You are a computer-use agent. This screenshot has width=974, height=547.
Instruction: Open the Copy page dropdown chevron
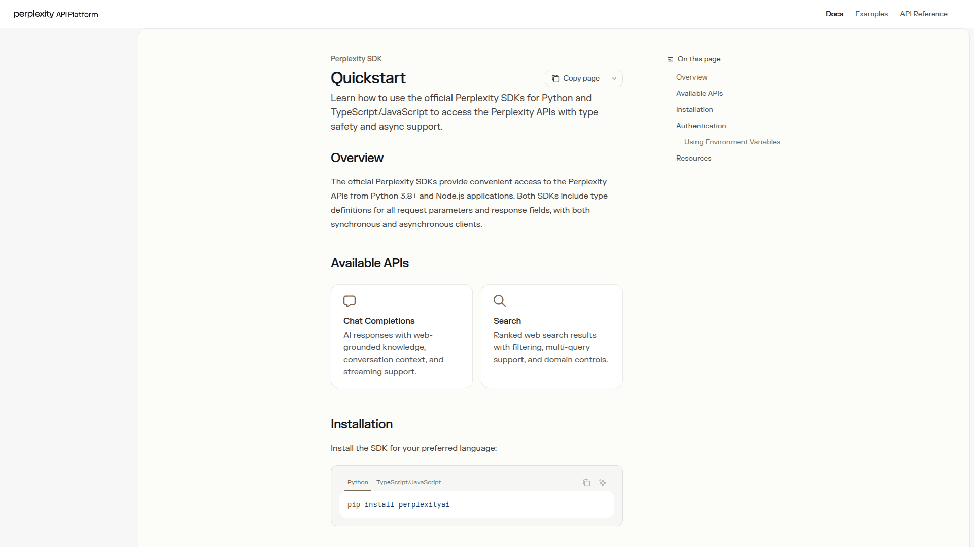tap(614, 79)
